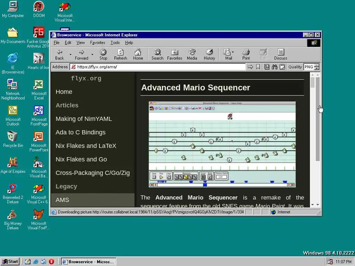The height and width of the screenshot is (266, 355).
Task: Select the Bejeweled 2 Deluxe desktop icon
Action: [13, 194]
